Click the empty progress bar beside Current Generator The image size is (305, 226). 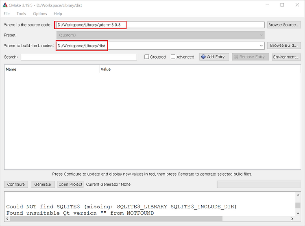259,185
